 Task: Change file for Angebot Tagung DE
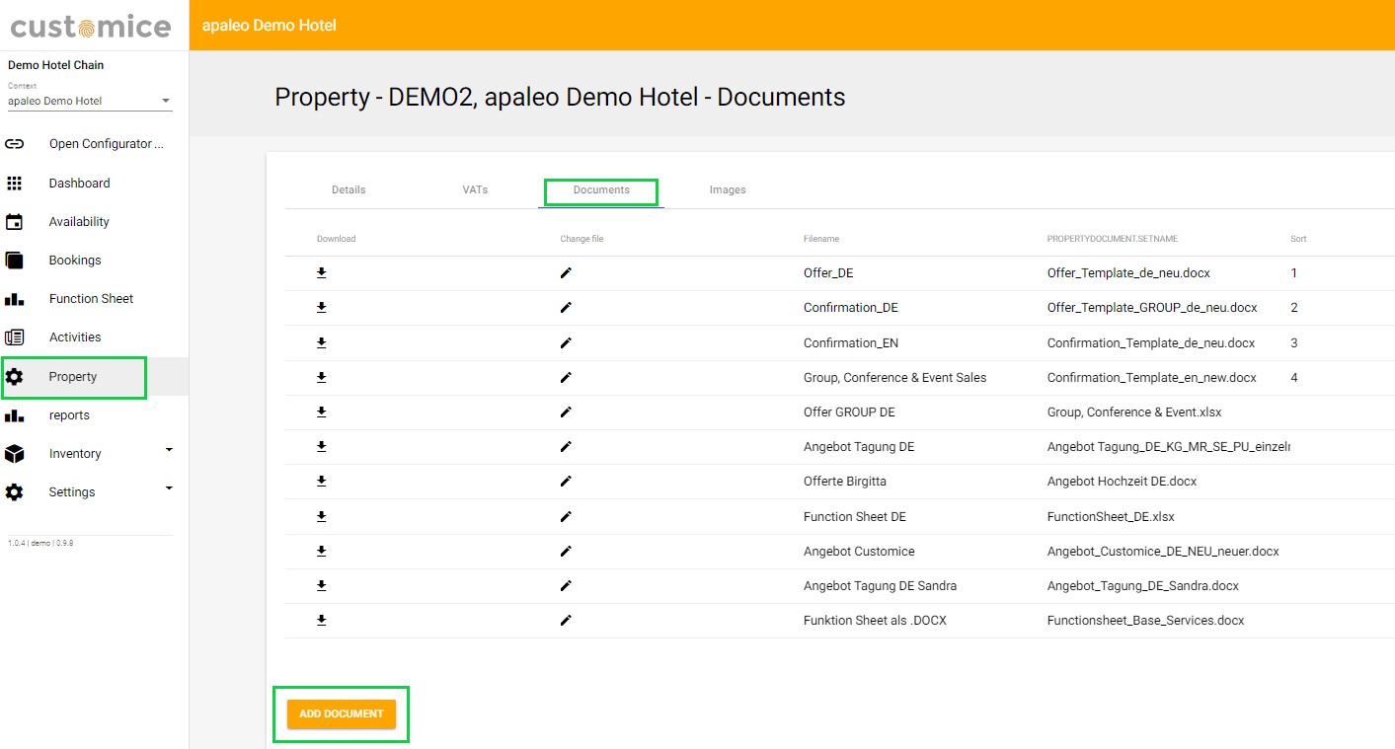point(566,446)
